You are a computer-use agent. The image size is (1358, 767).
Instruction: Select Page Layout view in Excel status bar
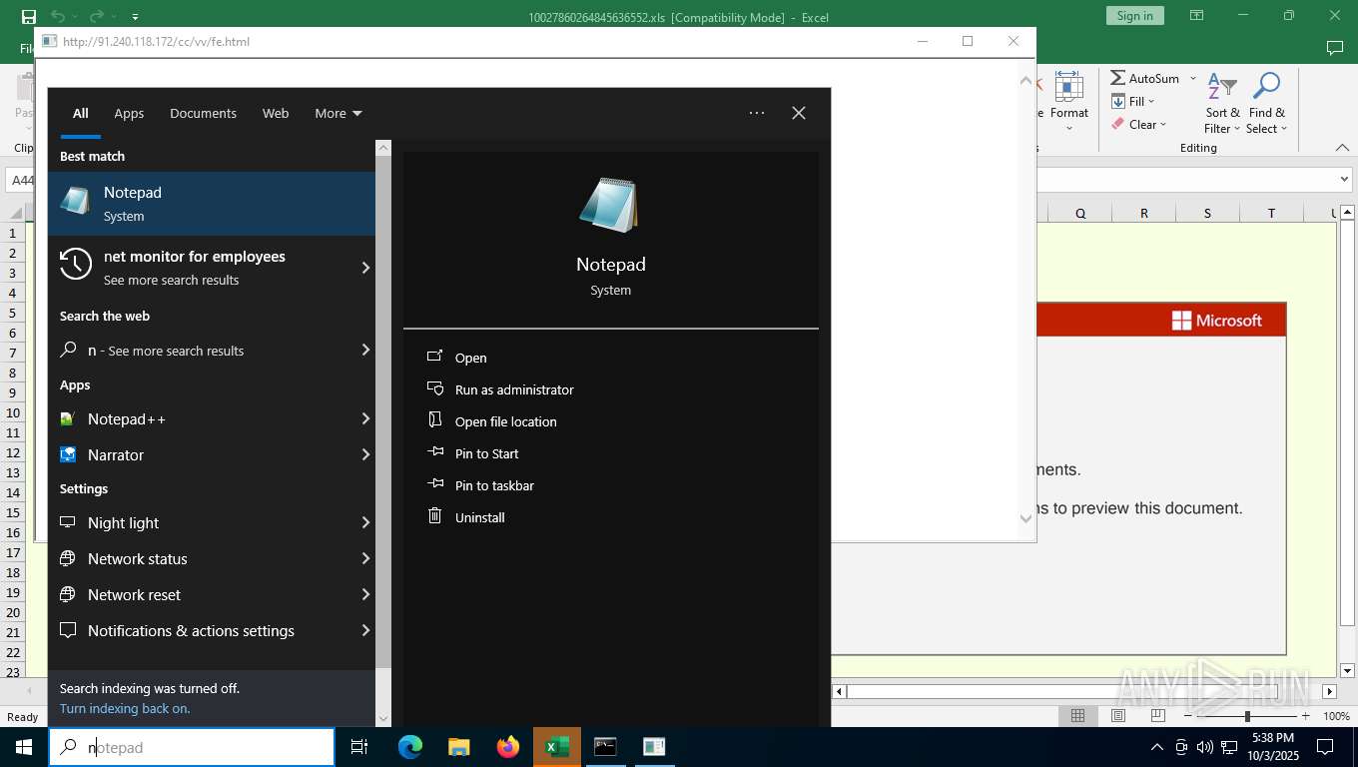click(x=1118, y=716)
